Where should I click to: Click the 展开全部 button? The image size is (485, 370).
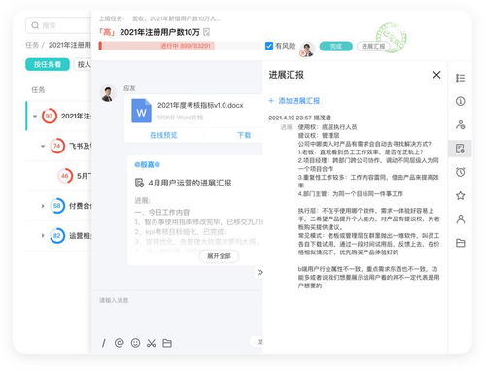coord(219,256)
